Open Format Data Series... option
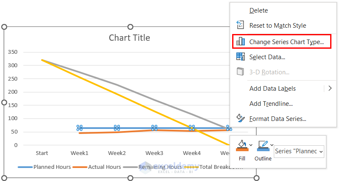339x181 pixels. (x=278, y=118)
